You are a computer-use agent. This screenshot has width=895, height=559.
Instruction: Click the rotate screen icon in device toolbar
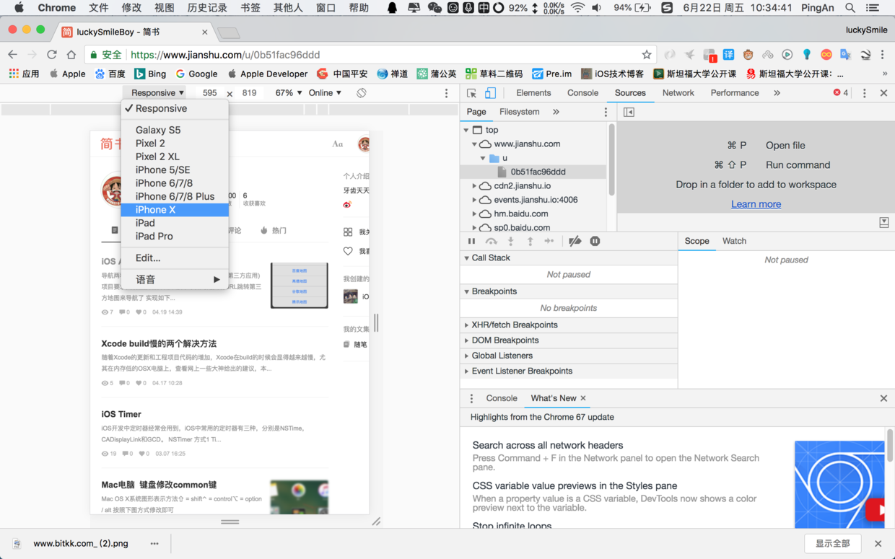(362, 93)
